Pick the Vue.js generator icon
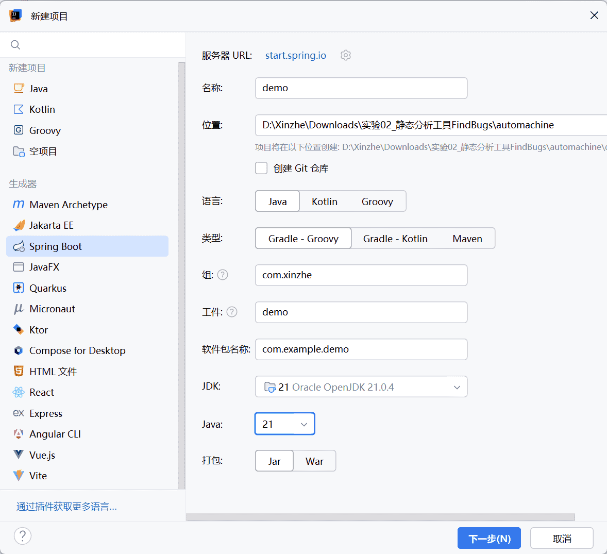The image size is (607, 554). [x=19, y=455]
